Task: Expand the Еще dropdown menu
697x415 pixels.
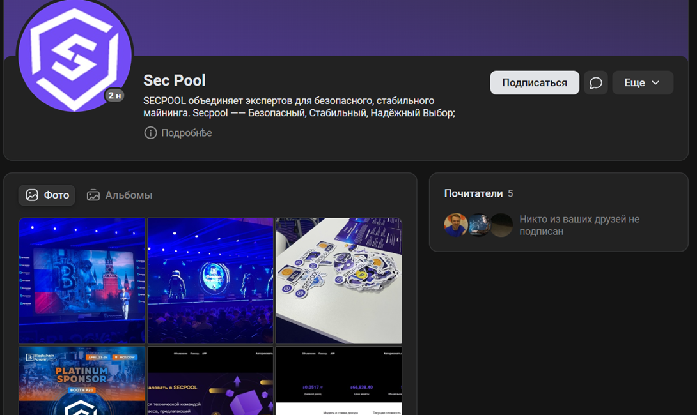Action: [x=642, y=83]
